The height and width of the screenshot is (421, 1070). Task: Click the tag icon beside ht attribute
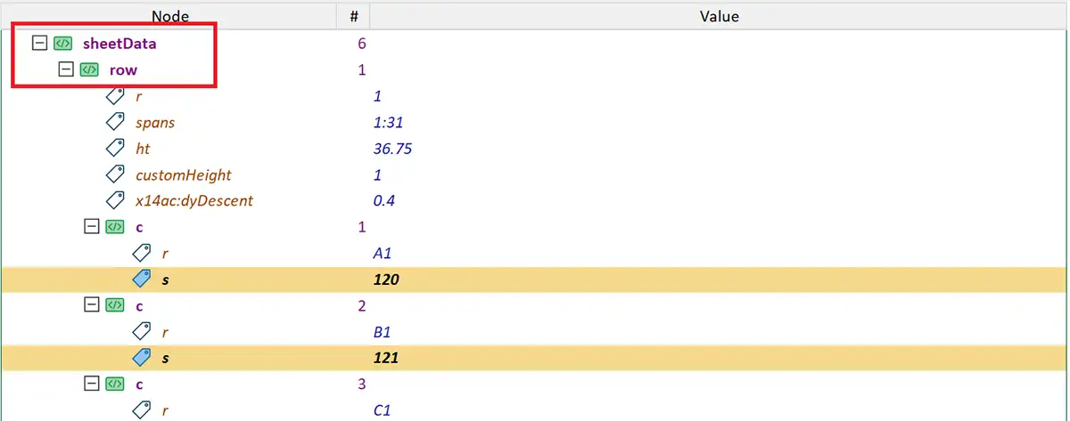pos(115,148)
